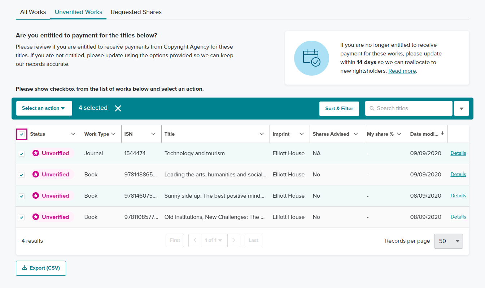
Task: Uncheck the Old Institutions row checkbox
Action: point(22,217)
